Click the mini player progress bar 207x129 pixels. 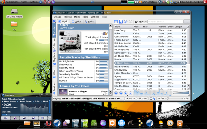[x=26, y=115]
